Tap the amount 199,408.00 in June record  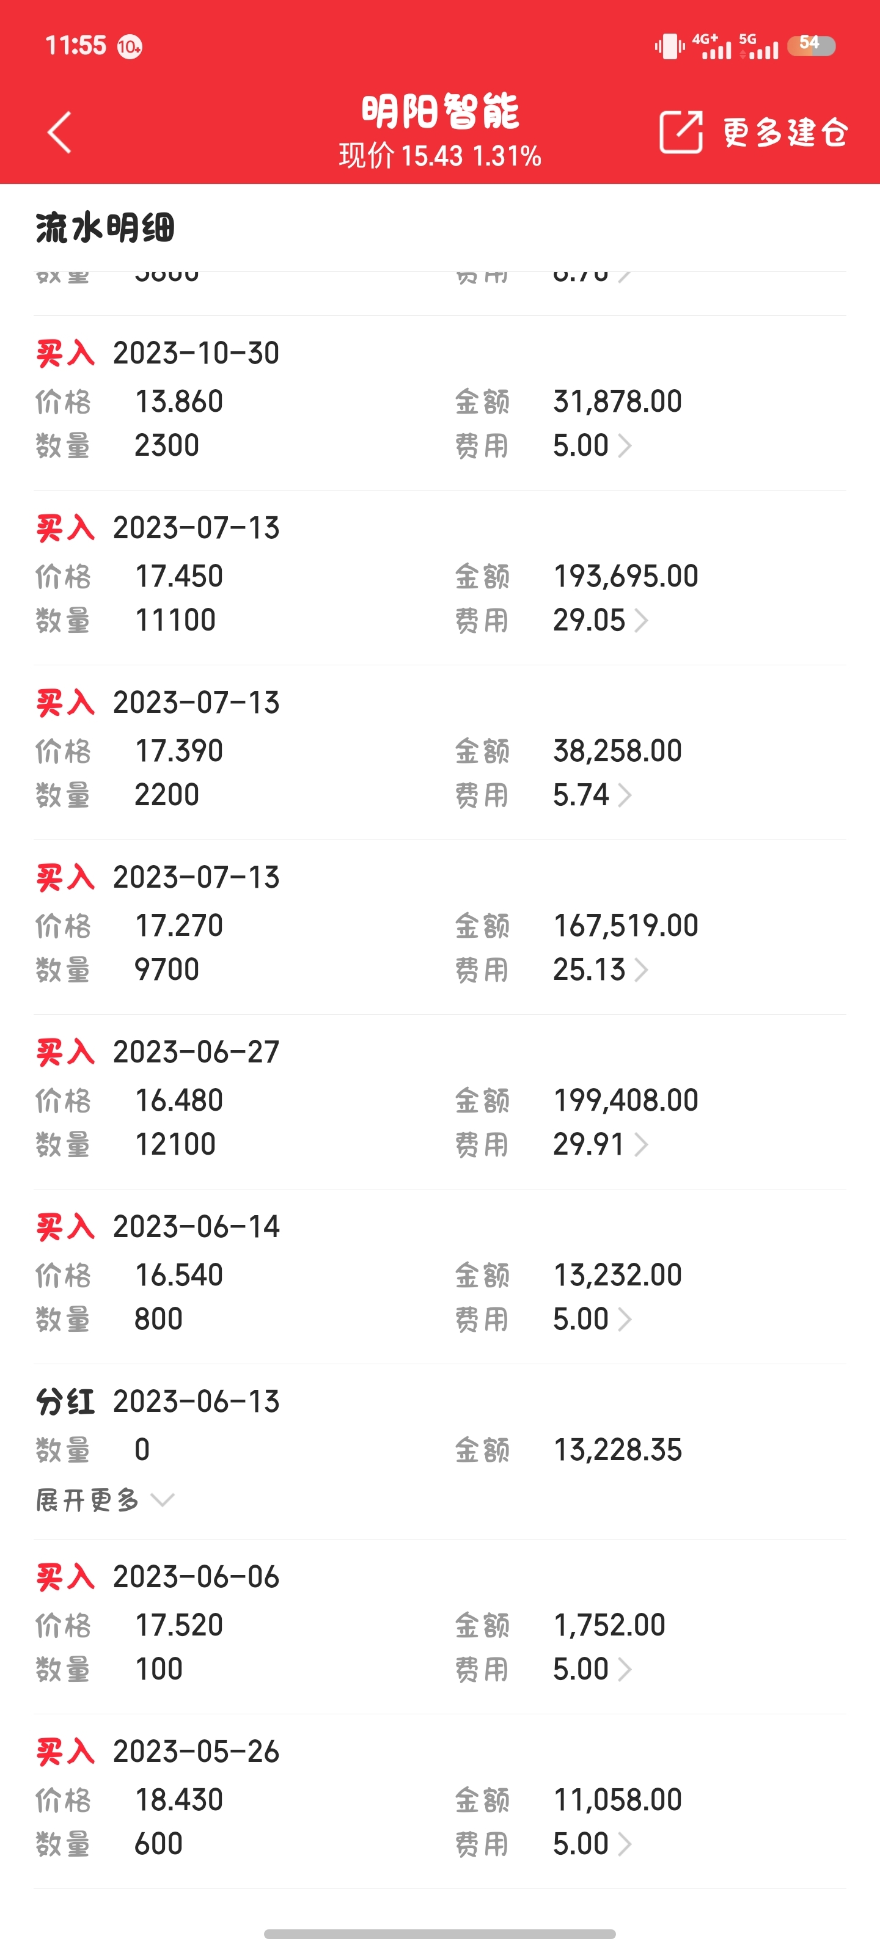(x=625, y=1100)
